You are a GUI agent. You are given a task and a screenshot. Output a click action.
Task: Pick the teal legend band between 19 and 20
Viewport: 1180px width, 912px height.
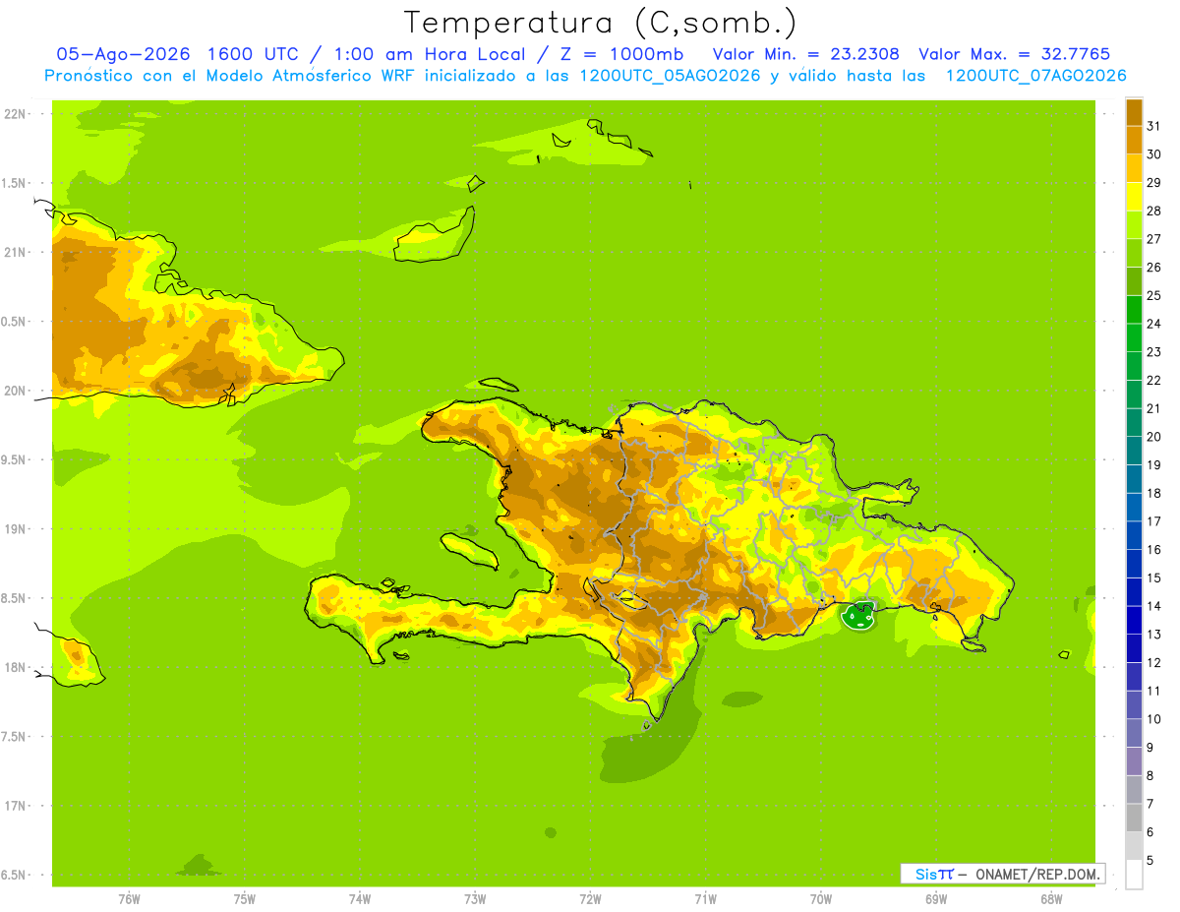pos(1134,451)
